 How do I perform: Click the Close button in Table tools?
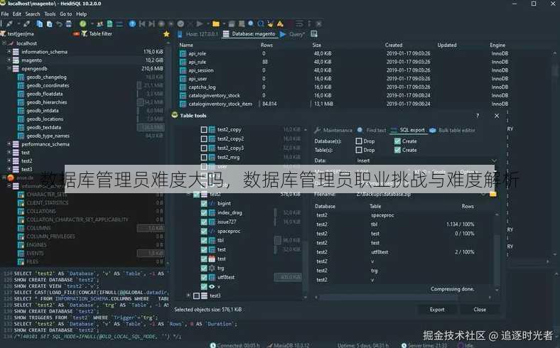point(480,310)
